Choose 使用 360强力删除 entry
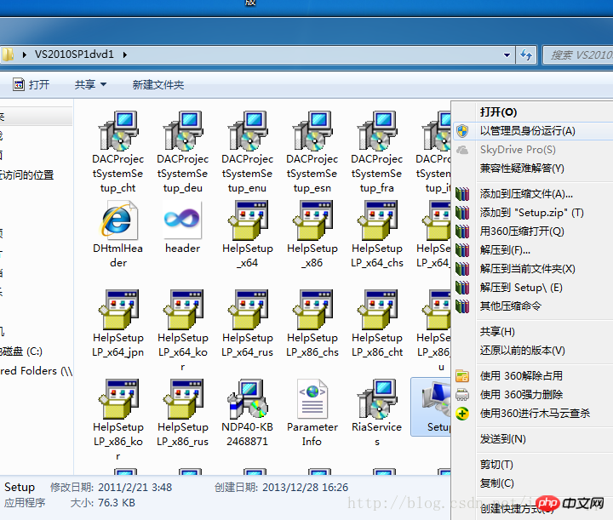The image size is (613, 520). coord(521,395)
